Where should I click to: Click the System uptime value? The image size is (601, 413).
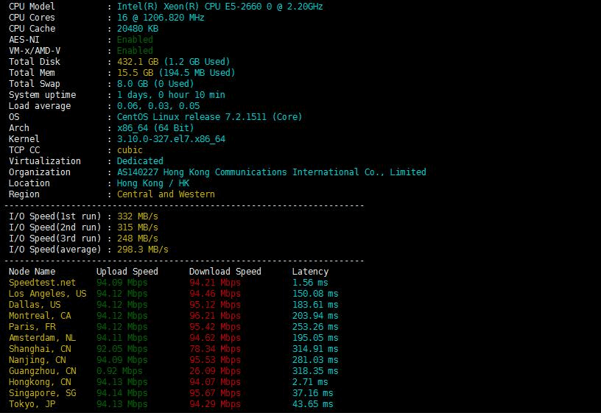pyautogui.click(x=171, y=95)
